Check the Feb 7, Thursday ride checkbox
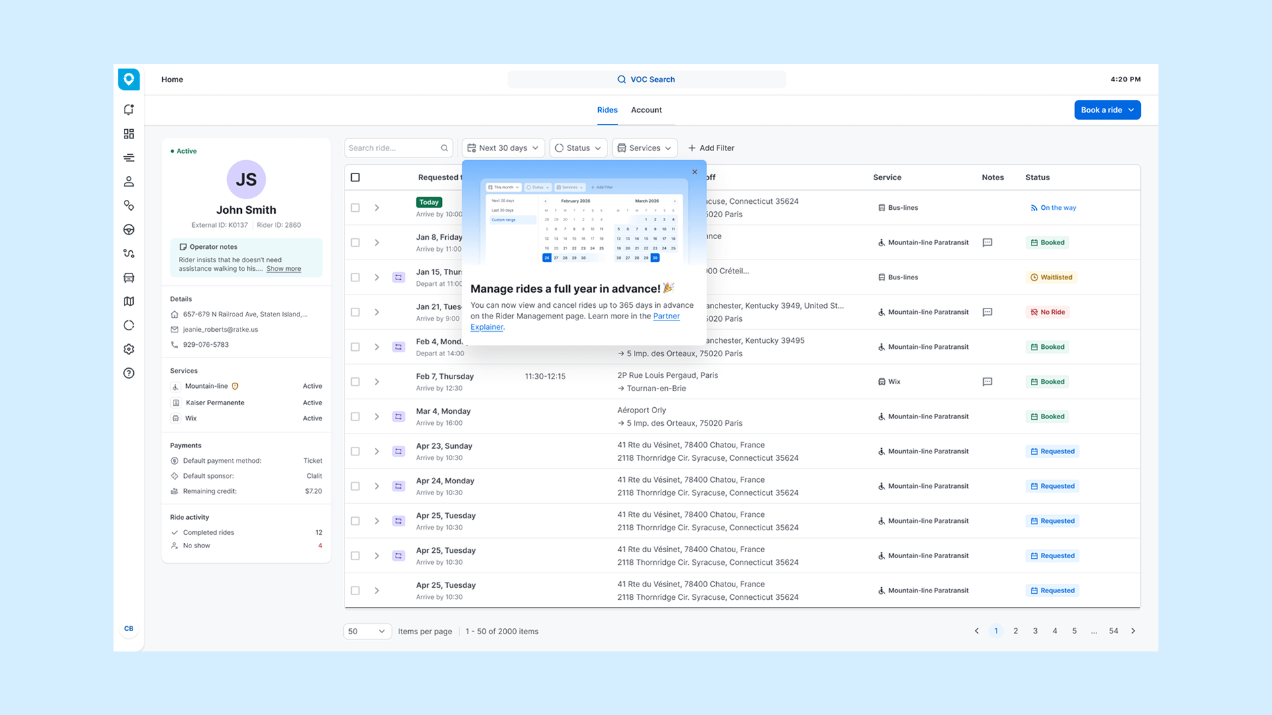 [355, 382]
